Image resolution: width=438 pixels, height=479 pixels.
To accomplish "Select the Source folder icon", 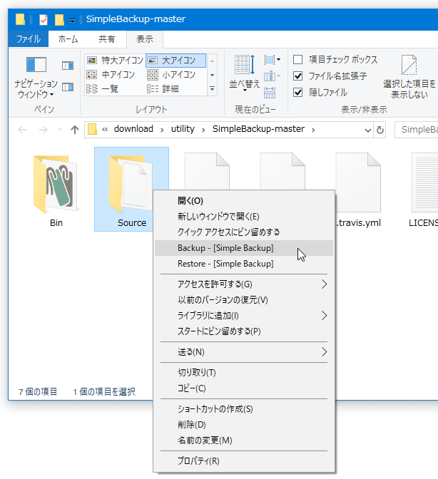I will (131, 184).
